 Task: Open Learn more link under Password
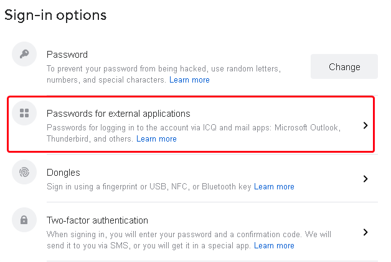(x=189, y=80)
